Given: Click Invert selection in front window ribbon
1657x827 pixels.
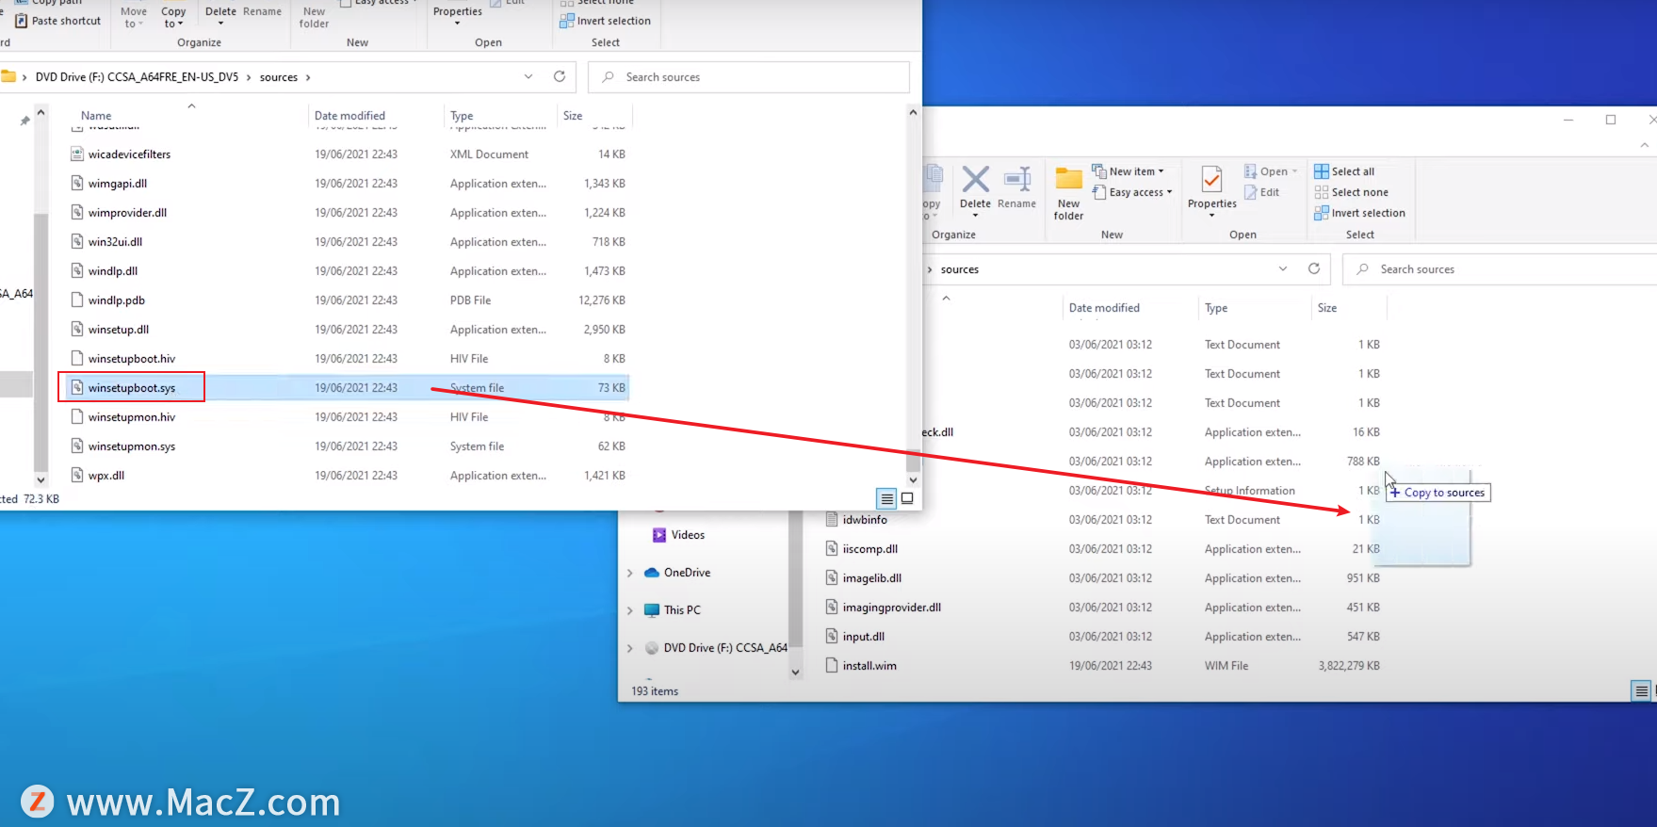Looking at the screenshot, I should point(605,21).
